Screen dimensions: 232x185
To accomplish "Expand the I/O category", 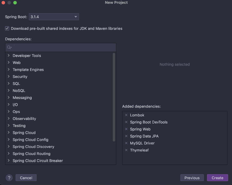I will [9, 104].
